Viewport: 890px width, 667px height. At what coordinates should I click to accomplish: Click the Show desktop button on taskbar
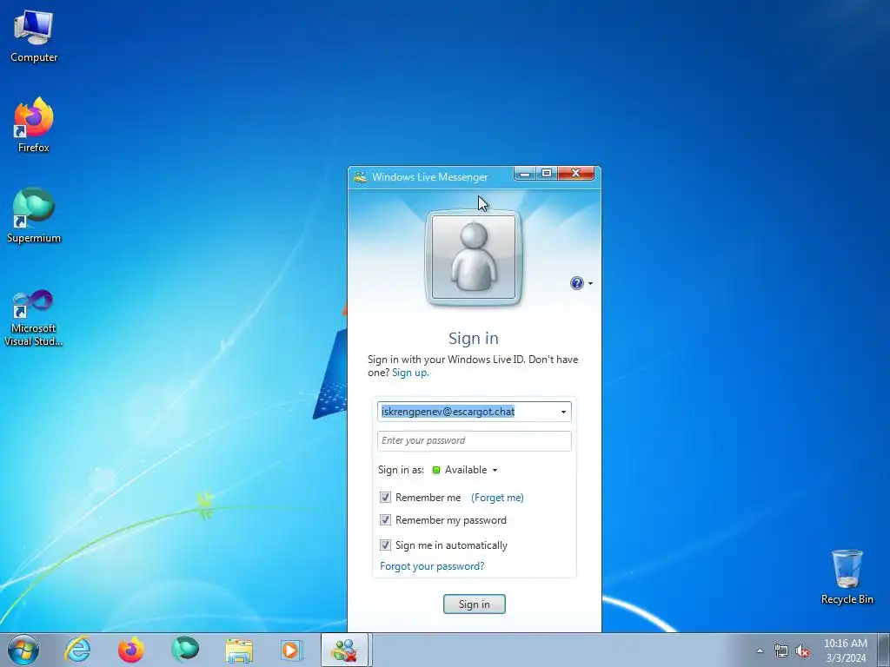point(884,650)
